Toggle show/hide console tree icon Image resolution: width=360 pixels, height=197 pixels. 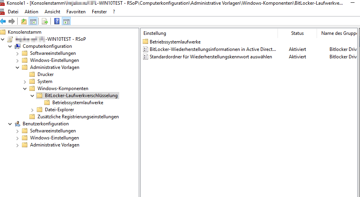pyautogui.click(x=33, y=22)
